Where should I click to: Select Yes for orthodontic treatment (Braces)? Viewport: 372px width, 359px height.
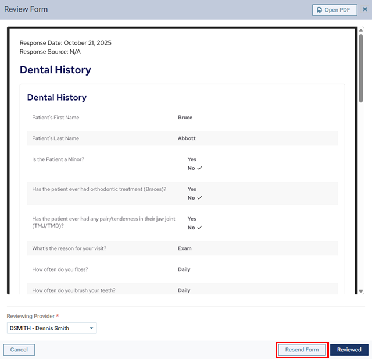coord(192,189)
